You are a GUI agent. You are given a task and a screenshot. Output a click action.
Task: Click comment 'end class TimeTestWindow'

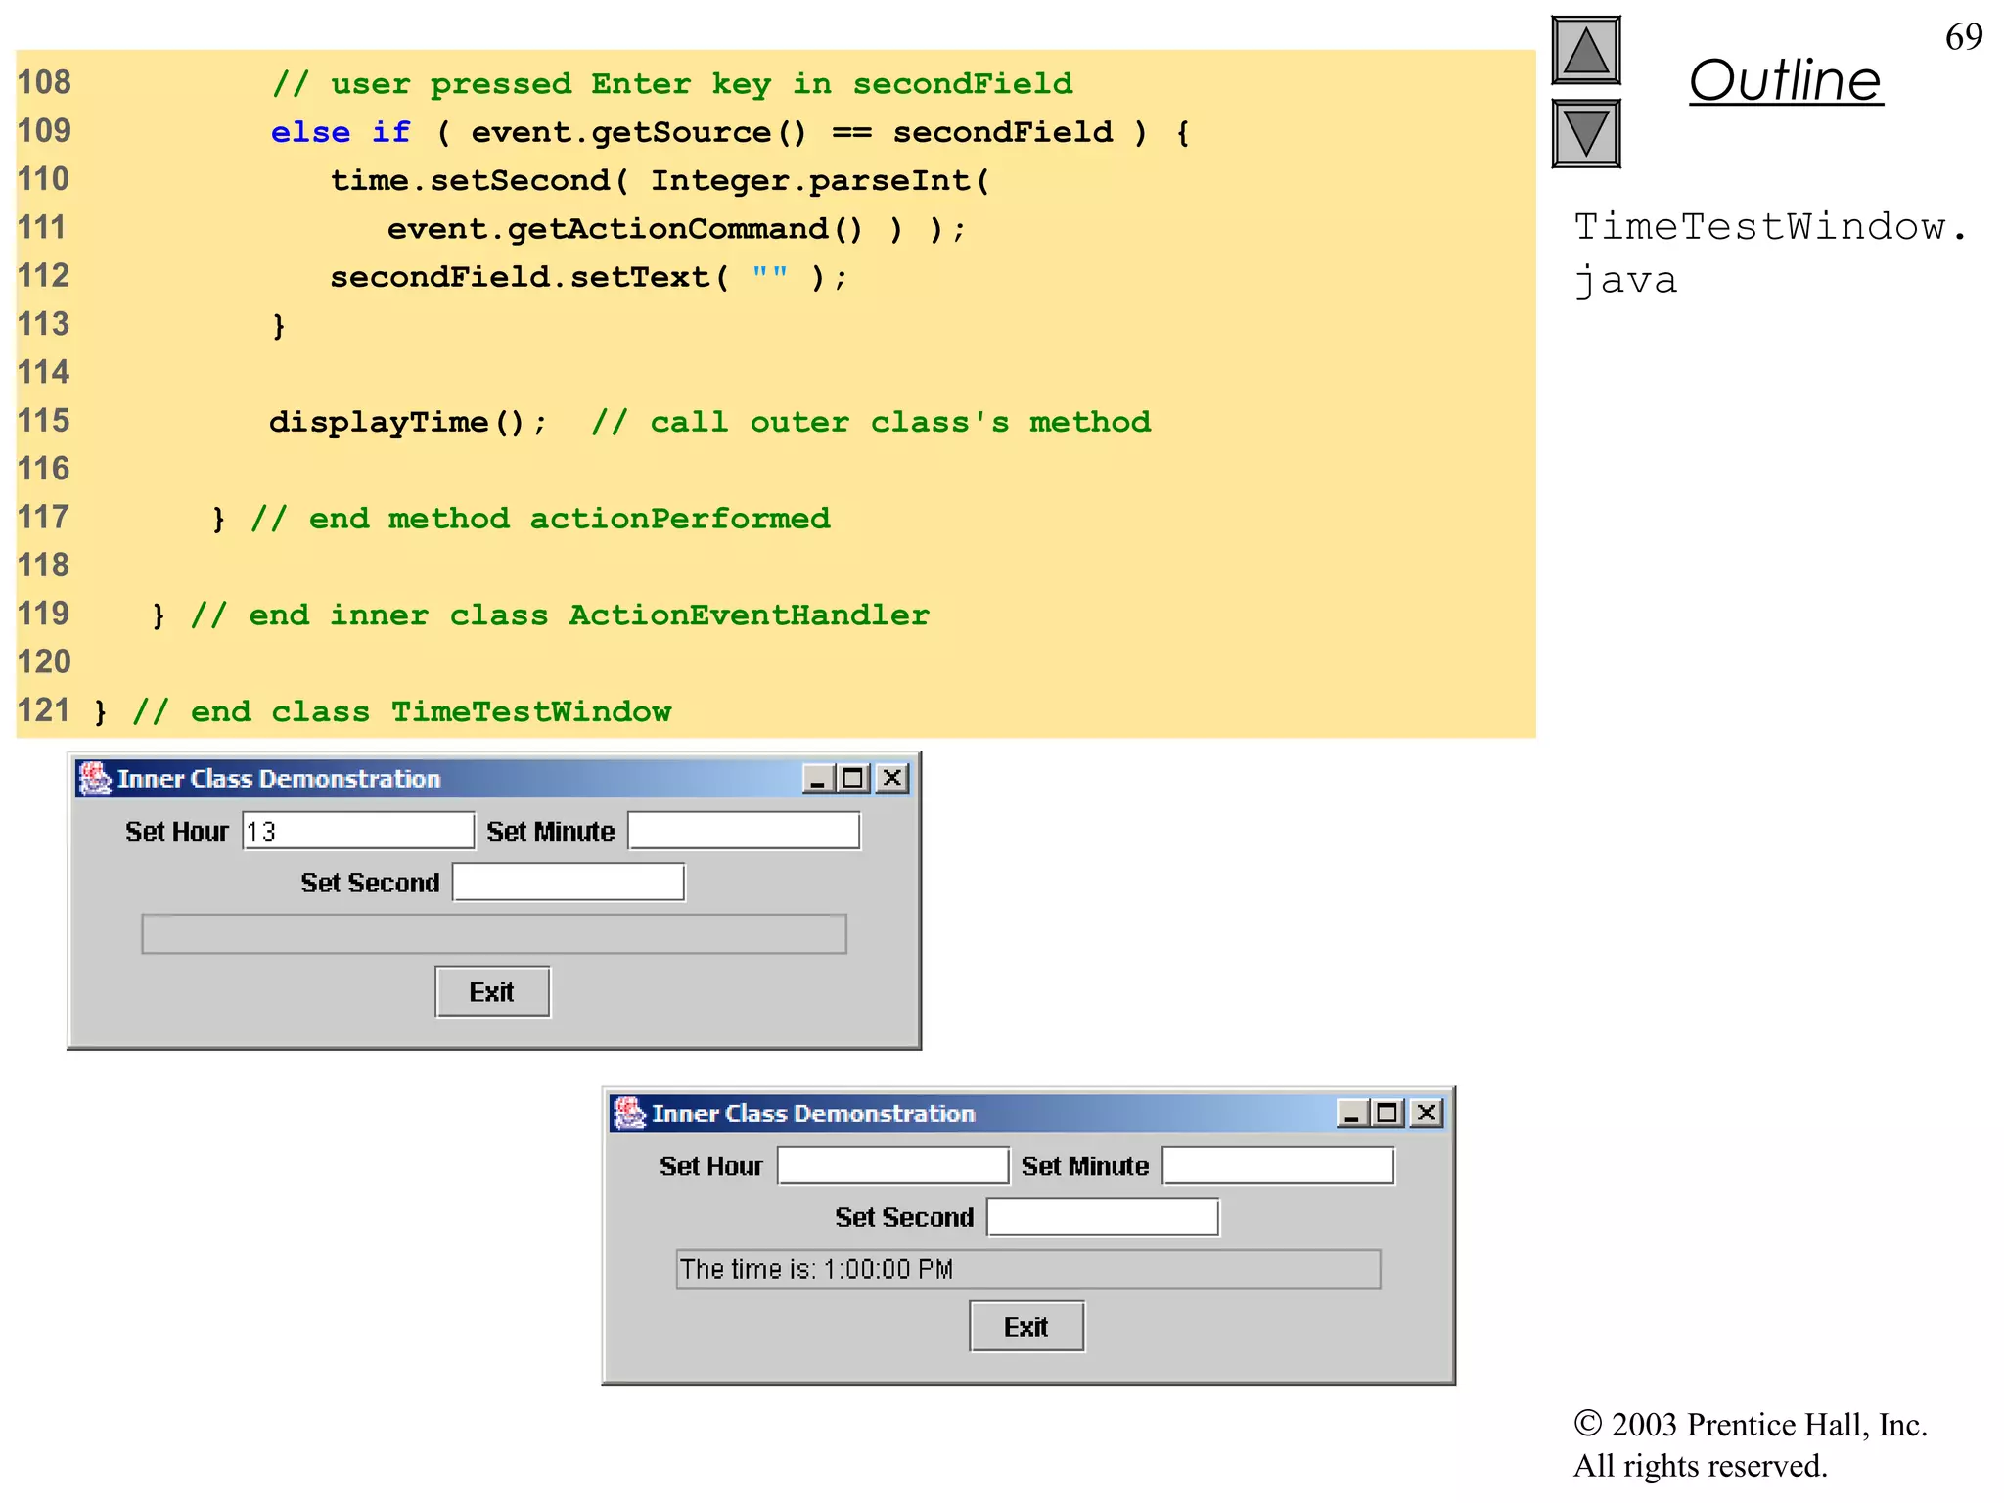[401, 711]
